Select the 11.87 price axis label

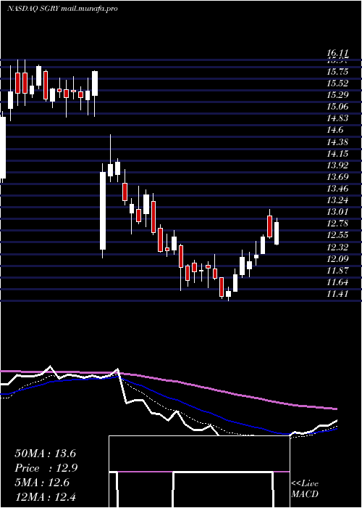(338, 271)
